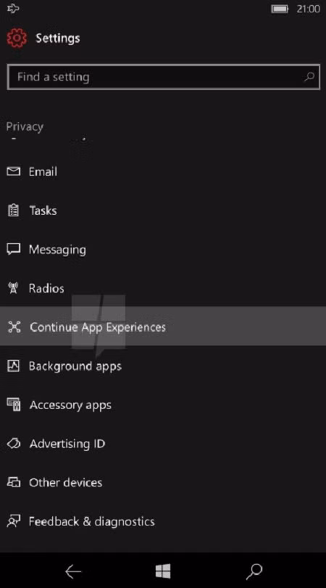This screenshot has width=326, height=588.
Task: Open the Other devices privacy page
Action: [x=163, y=483]
